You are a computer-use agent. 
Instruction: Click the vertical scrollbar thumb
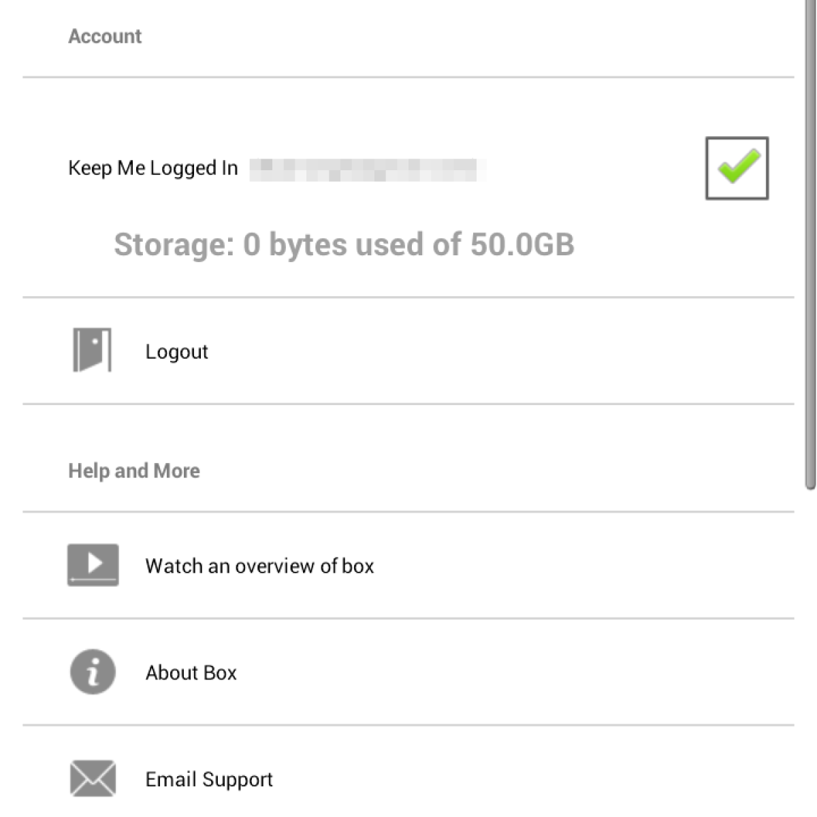pos(810,245)
